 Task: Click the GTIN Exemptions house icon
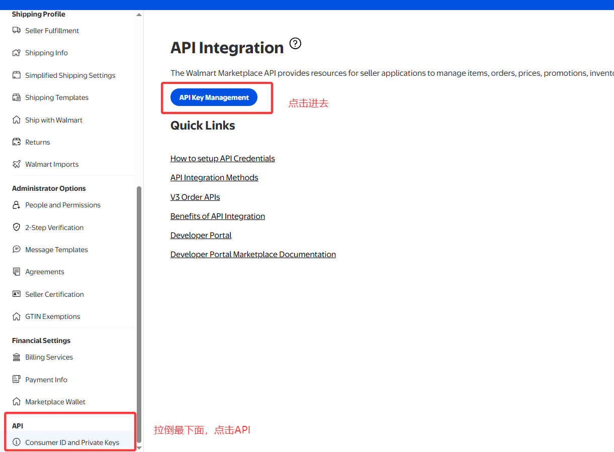17,316
